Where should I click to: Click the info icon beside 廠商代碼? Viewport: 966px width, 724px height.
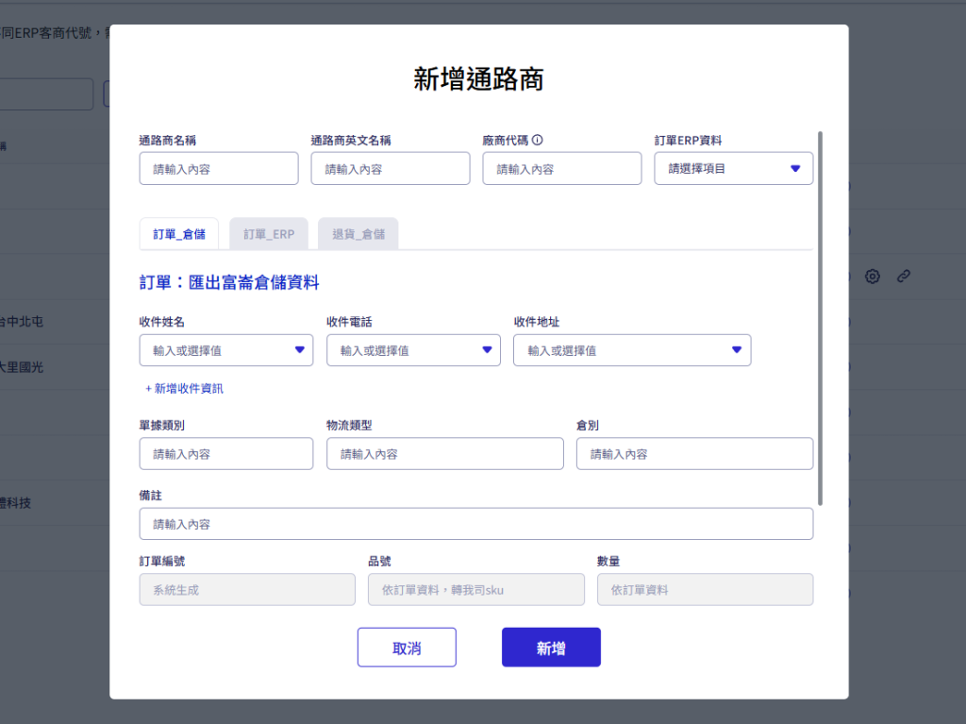(538, 141)
